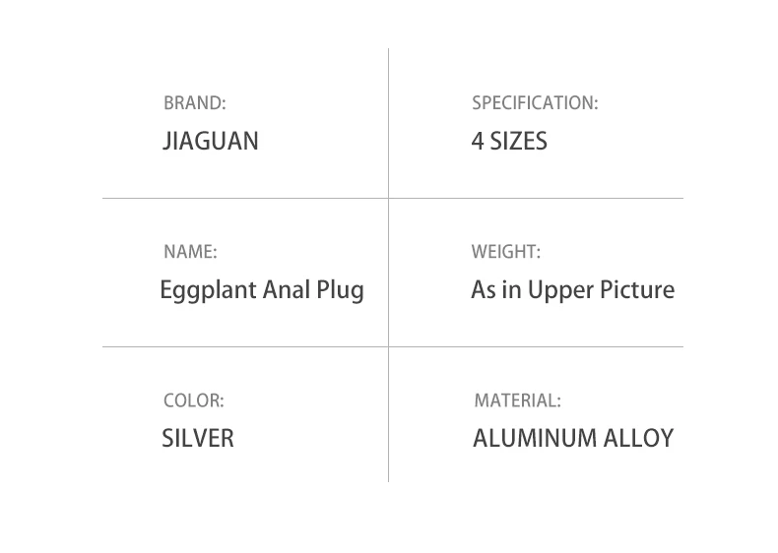This screenshot has height=553, width=778.
Task: Click the BRAND: label
Action: 195,103
